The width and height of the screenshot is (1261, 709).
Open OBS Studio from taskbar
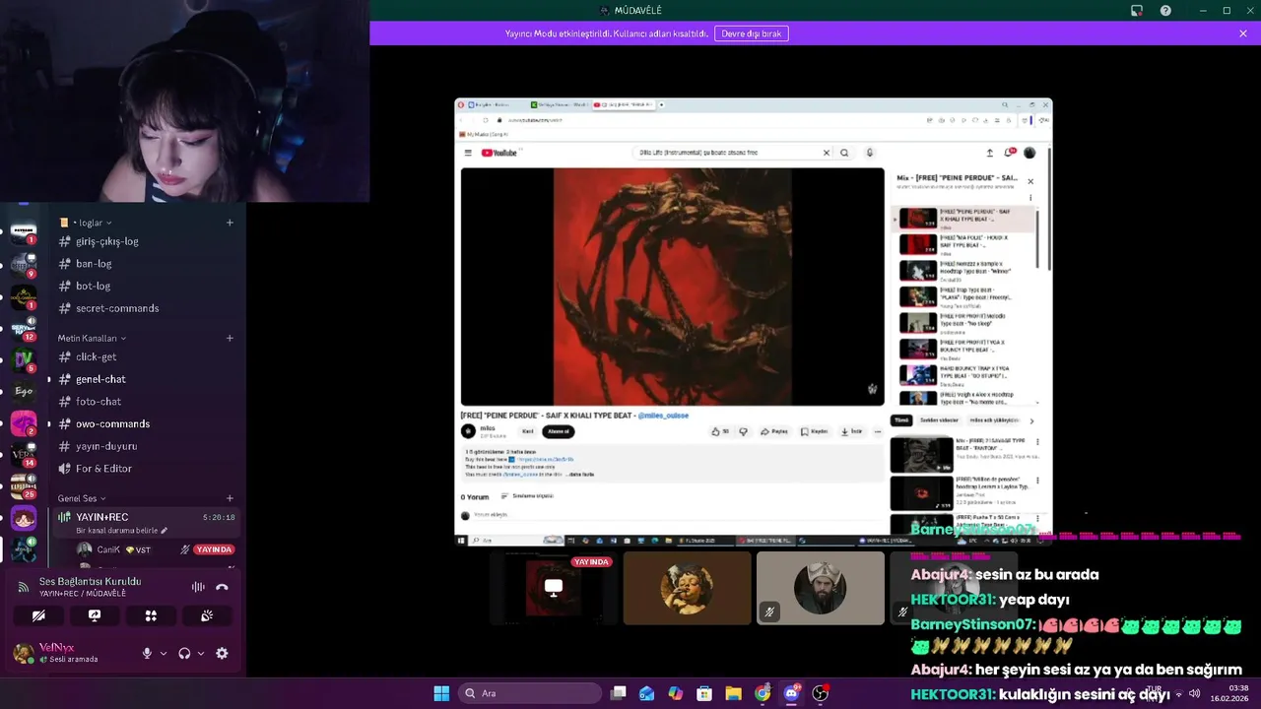point(820,693)
